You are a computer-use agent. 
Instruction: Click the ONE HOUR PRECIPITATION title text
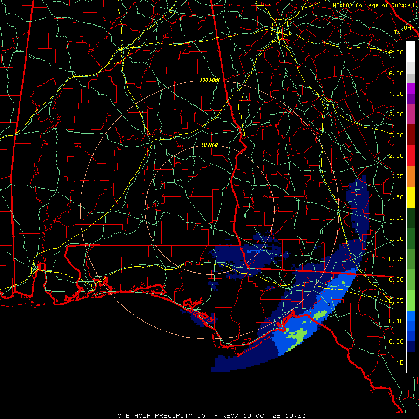click(163, 416)
